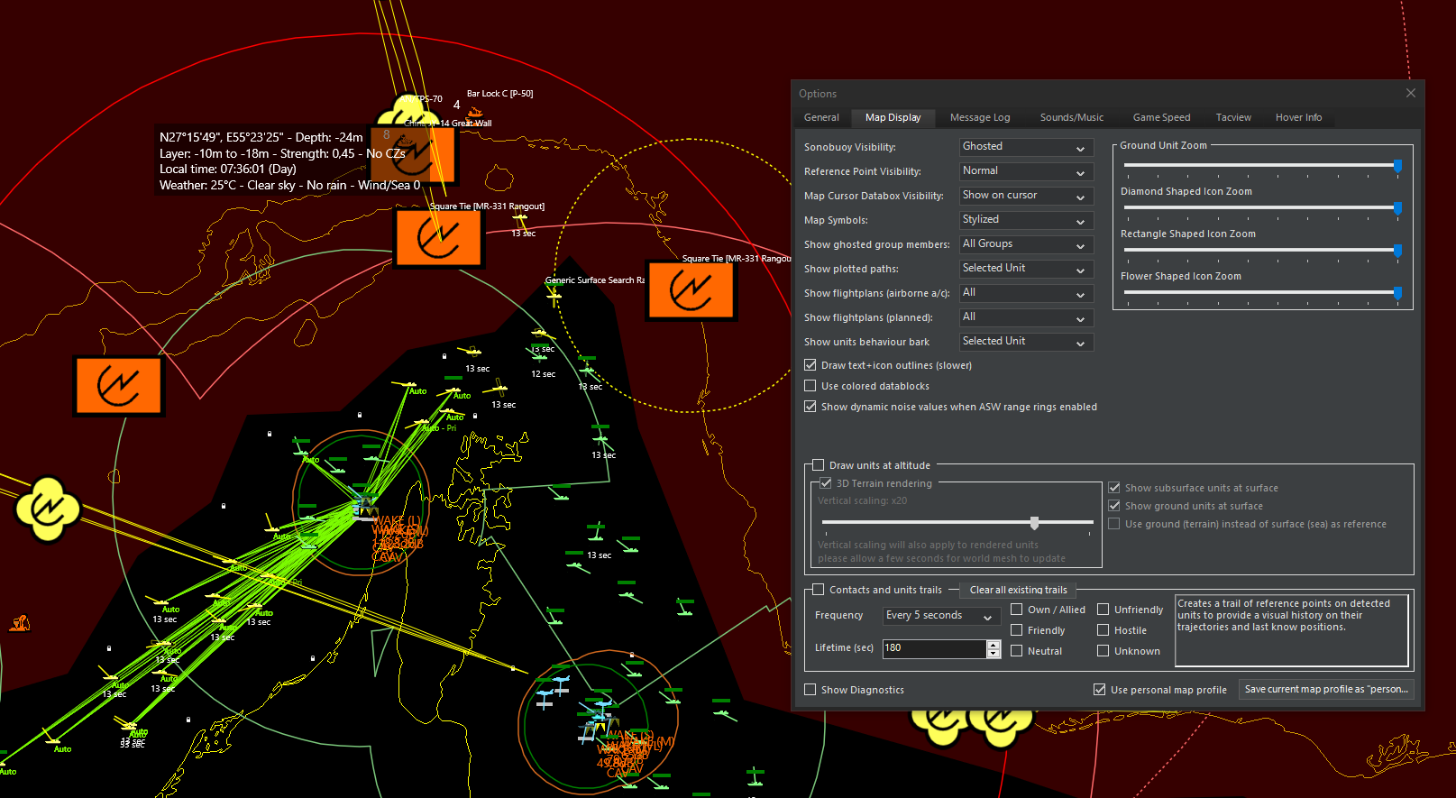Screen dimensions: 1456x798
Task: Open the Map Symbols Stylized dropdown
Action: coord(1026,220)
